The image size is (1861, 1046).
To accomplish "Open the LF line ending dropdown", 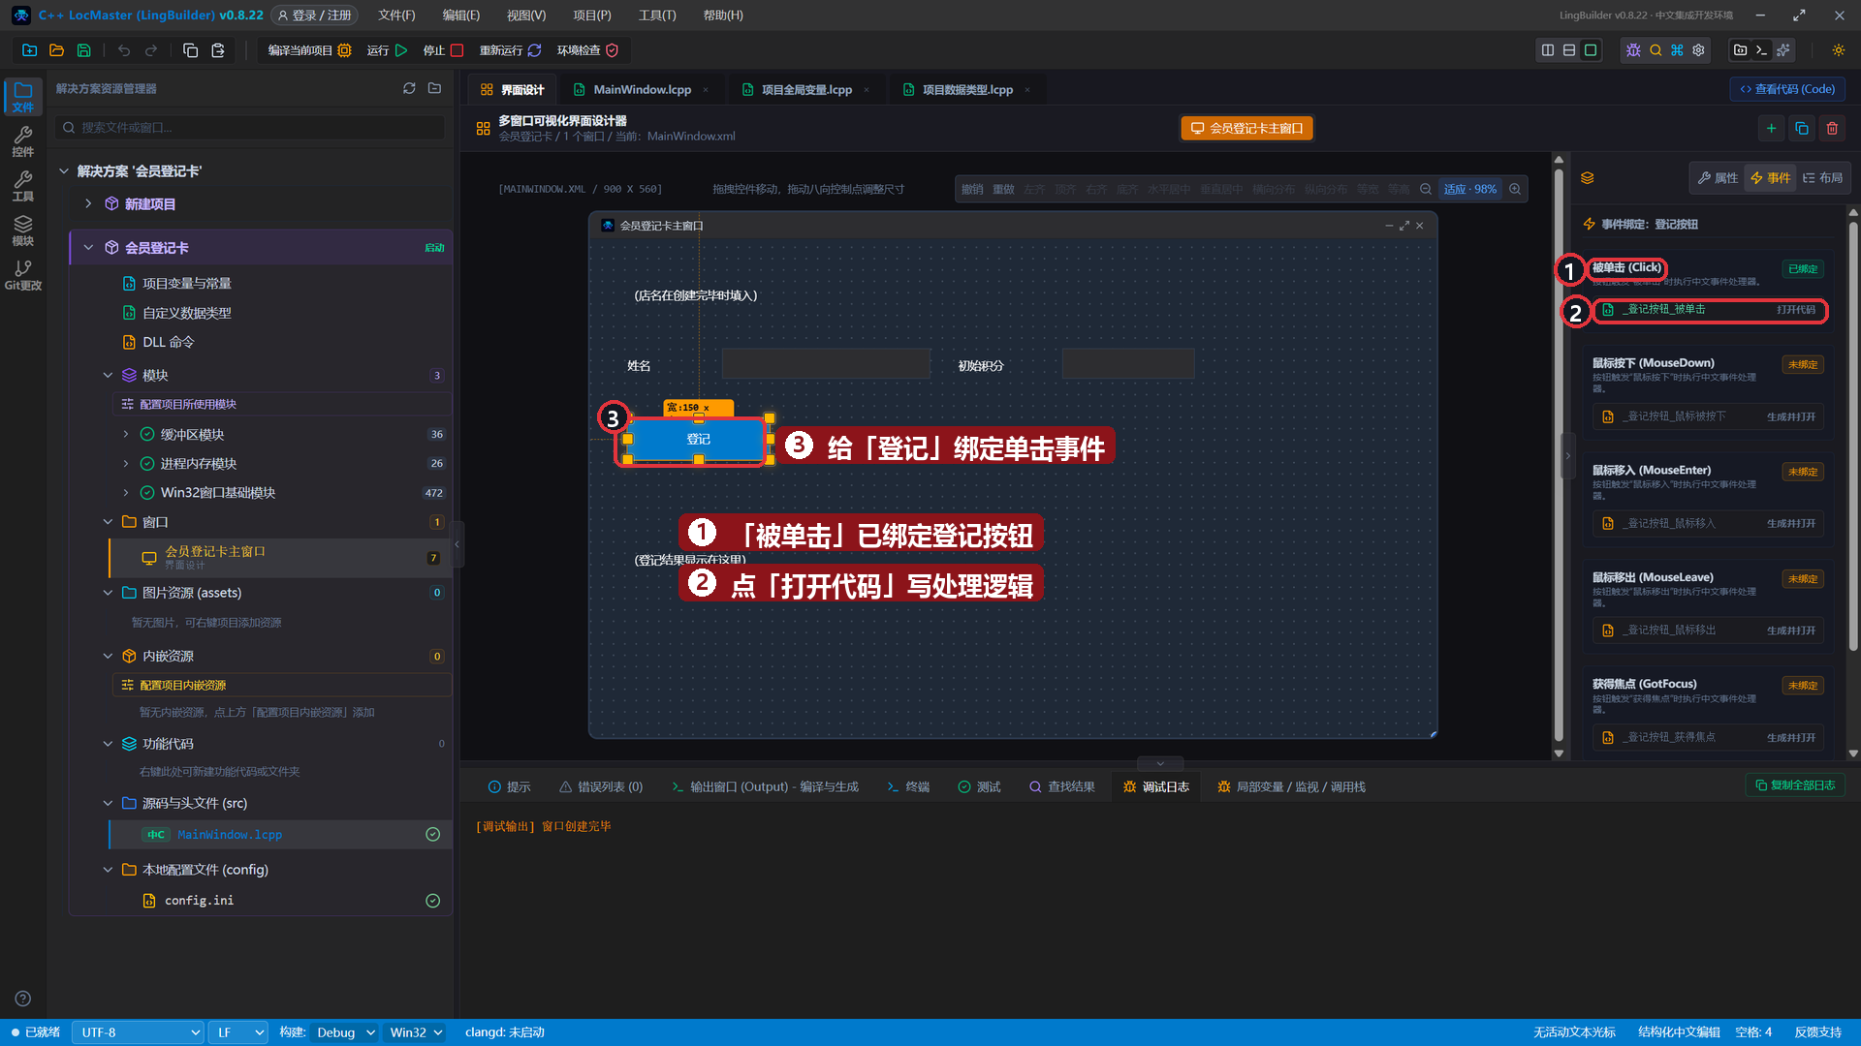I will click(x=238, y=1032).
